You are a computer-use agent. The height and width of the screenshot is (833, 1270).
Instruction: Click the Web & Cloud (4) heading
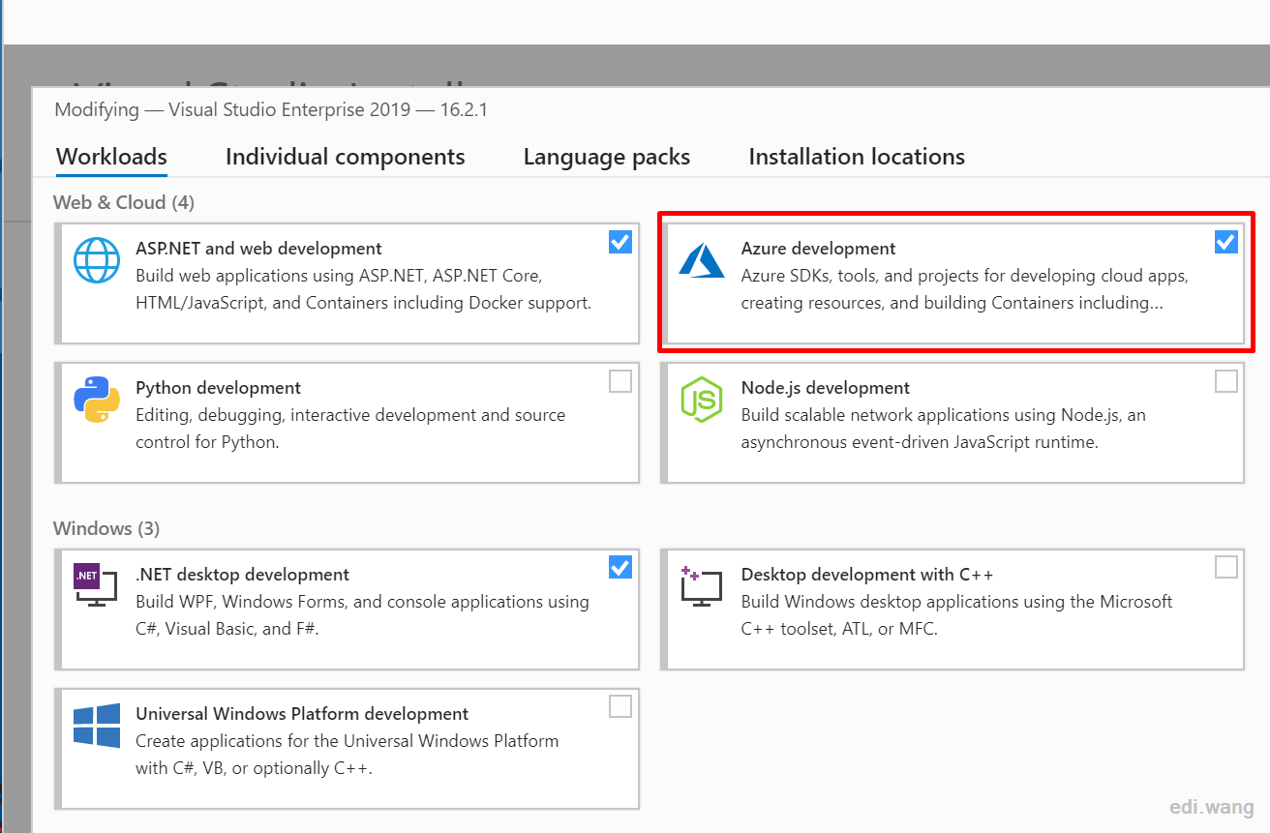pos(124,202)
